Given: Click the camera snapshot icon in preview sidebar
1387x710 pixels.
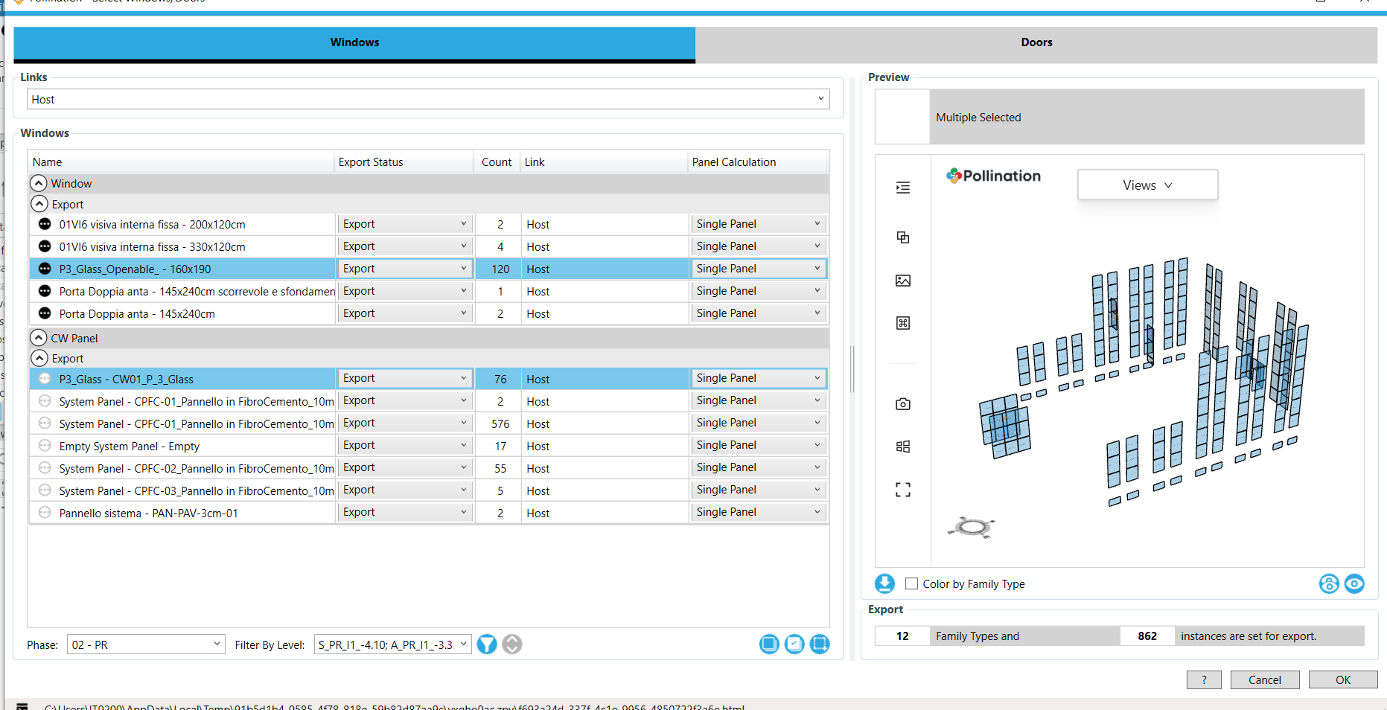Looking at the screenshot, I should pos(902,404).
